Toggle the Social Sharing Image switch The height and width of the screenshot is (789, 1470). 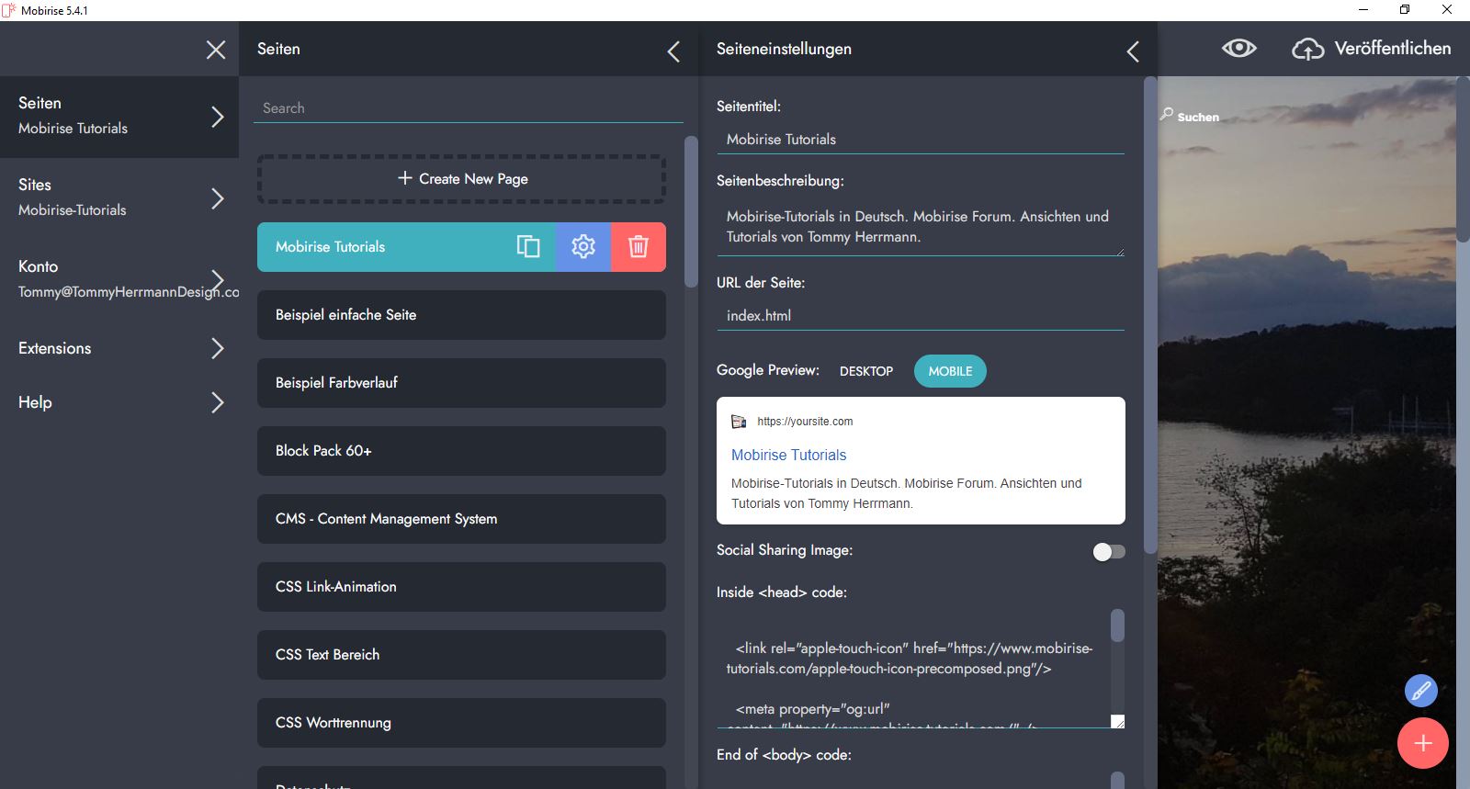[1108, 551]
